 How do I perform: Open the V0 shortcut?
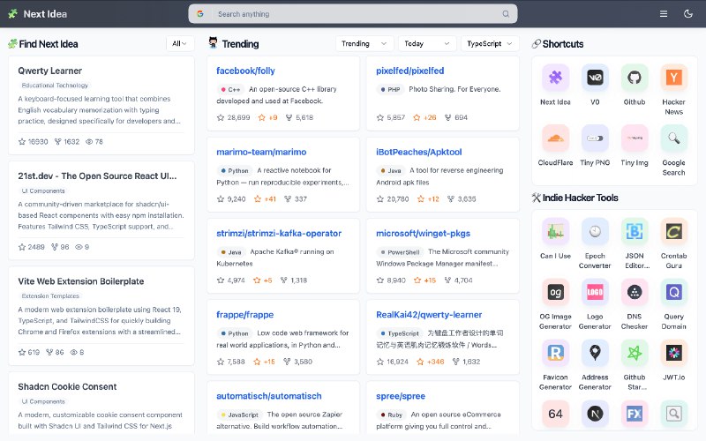point(595,78)
